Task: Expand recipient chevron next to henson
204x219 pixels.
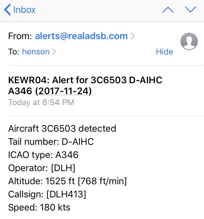Action: point(54,52)
